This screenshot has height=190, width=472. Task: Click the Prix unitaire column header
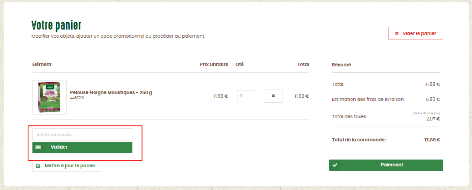214,64
